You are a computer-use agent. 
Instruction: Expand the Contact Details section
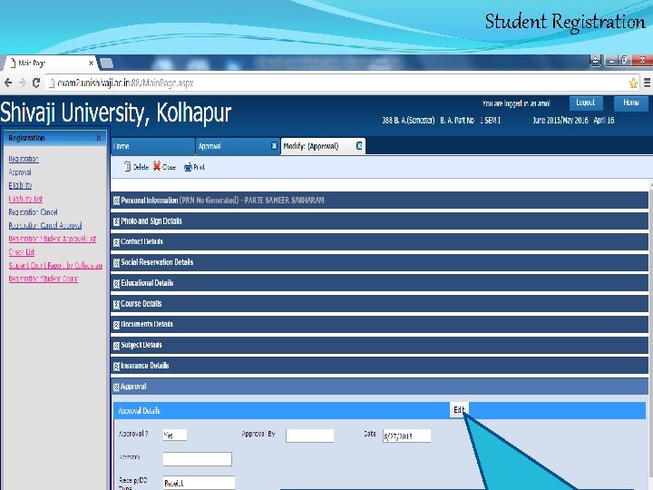[379, 241]
